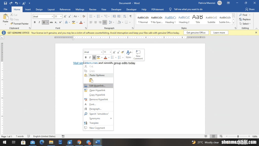Choose Edit Hyperlink from context menu
The height and width of the screenshot is (146, 259).
[98, 86]
